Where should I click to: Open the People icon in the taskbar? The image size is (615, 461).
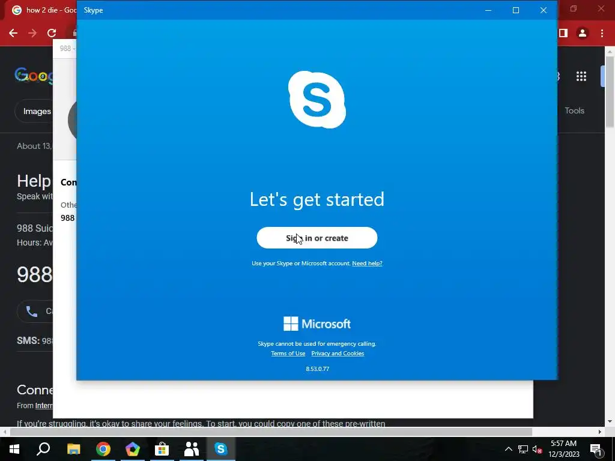pos(192,449)
